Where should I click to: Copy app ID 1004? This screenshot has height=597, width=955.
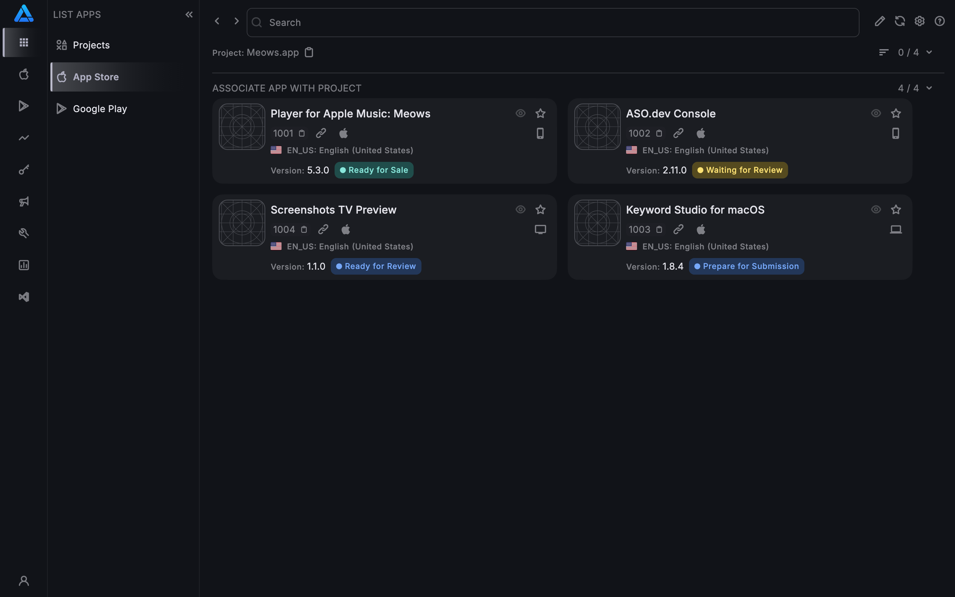(x=304, y=230)
